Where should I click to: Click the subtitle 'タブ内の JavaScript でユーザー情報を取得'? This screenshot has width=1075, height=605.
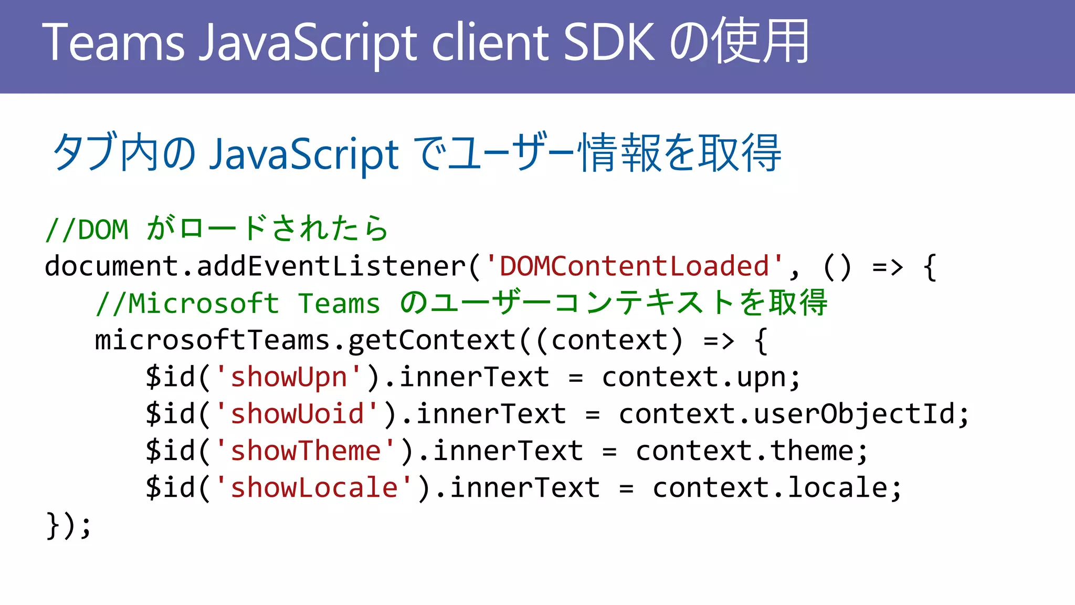pyautogui.click(x=417, y=153)
